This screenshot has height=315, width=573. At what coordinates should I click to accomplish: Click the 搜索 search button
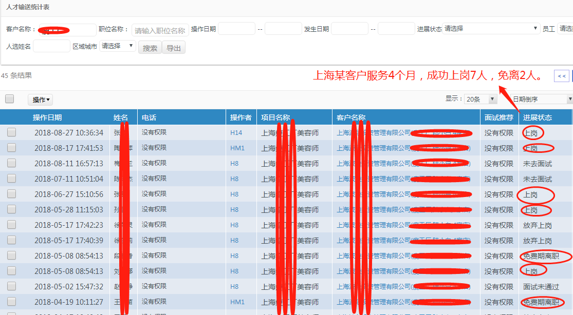150,48
